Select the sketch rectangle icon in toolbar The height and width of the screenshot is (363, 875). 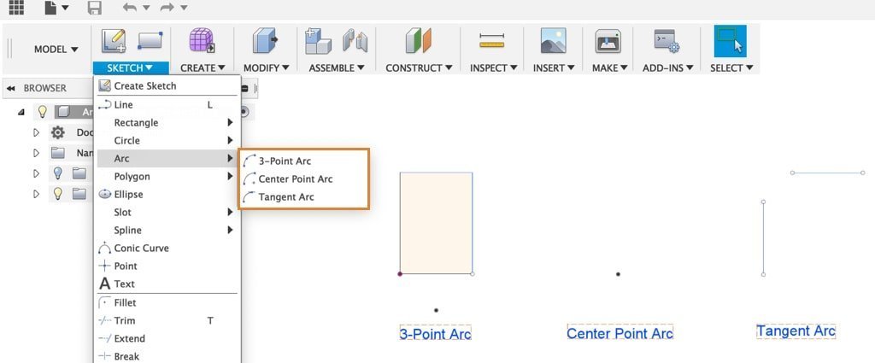tap(150, 41)
